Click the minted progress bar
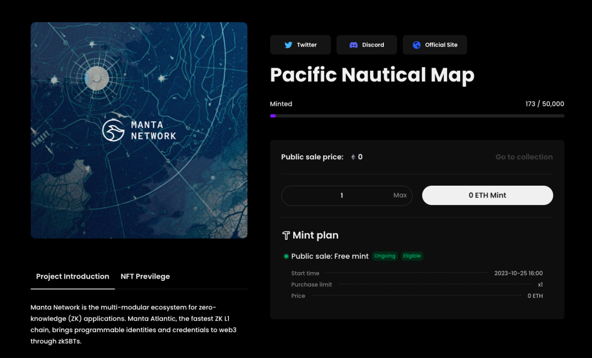The image size is (592, 358). pos(417,116)
